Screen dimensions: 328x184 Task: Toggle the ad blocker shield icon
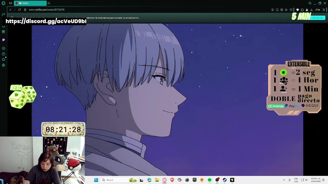(x=282, y=10)
